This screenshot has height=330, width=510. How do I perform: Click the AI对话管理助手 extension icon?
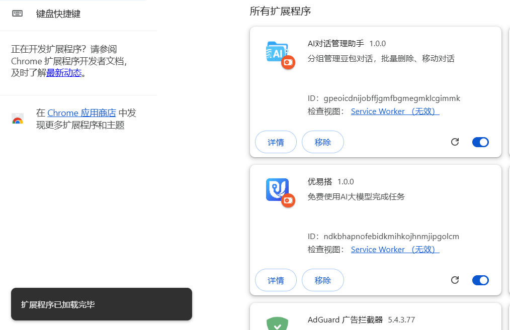click(x=278, y=51)
